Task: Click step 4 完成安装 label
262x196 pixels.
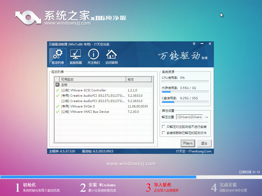Action: point(228,185)
